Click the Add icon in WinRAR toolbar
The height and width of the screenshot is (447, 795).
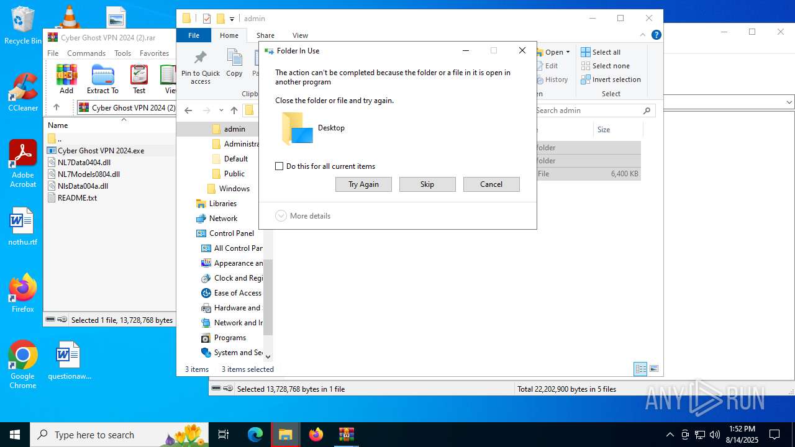[x=66, y=79]
